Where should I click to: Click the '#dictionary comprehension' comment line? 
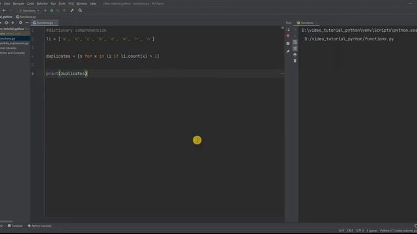click(76, 31)
